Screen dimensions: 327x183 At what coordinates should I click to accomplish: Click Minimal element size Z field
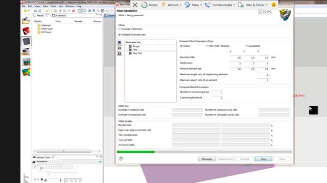[x=263, y=69]
